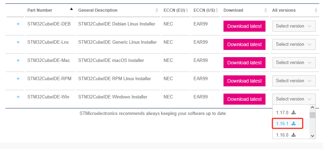323x149 pixels.
Task: Click the version list scrollbar down arrow
Action: pos(312,136)
